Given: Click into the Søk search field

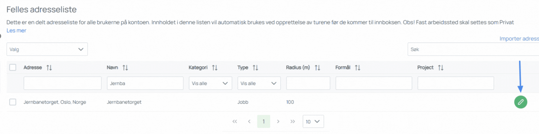Looking at the screenshot, I should [x=472, y=49].
